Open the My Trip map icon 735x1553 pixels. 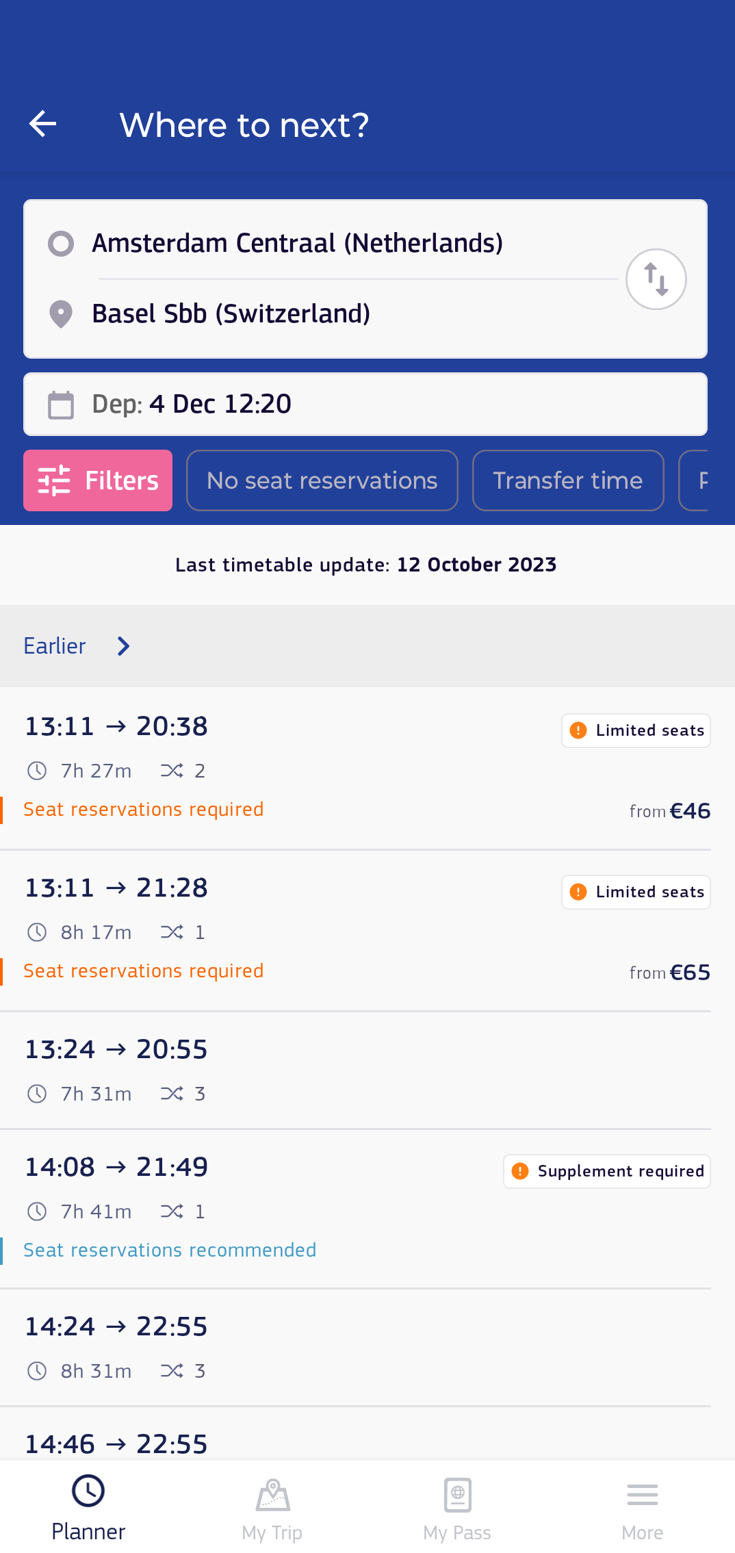pos(272,1495)
